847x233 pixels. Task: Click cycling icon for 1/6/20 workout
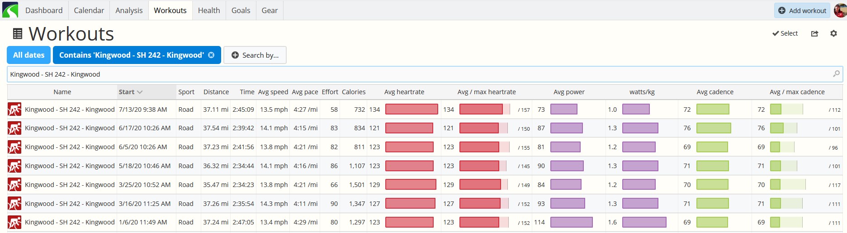[x=14, y=222]
